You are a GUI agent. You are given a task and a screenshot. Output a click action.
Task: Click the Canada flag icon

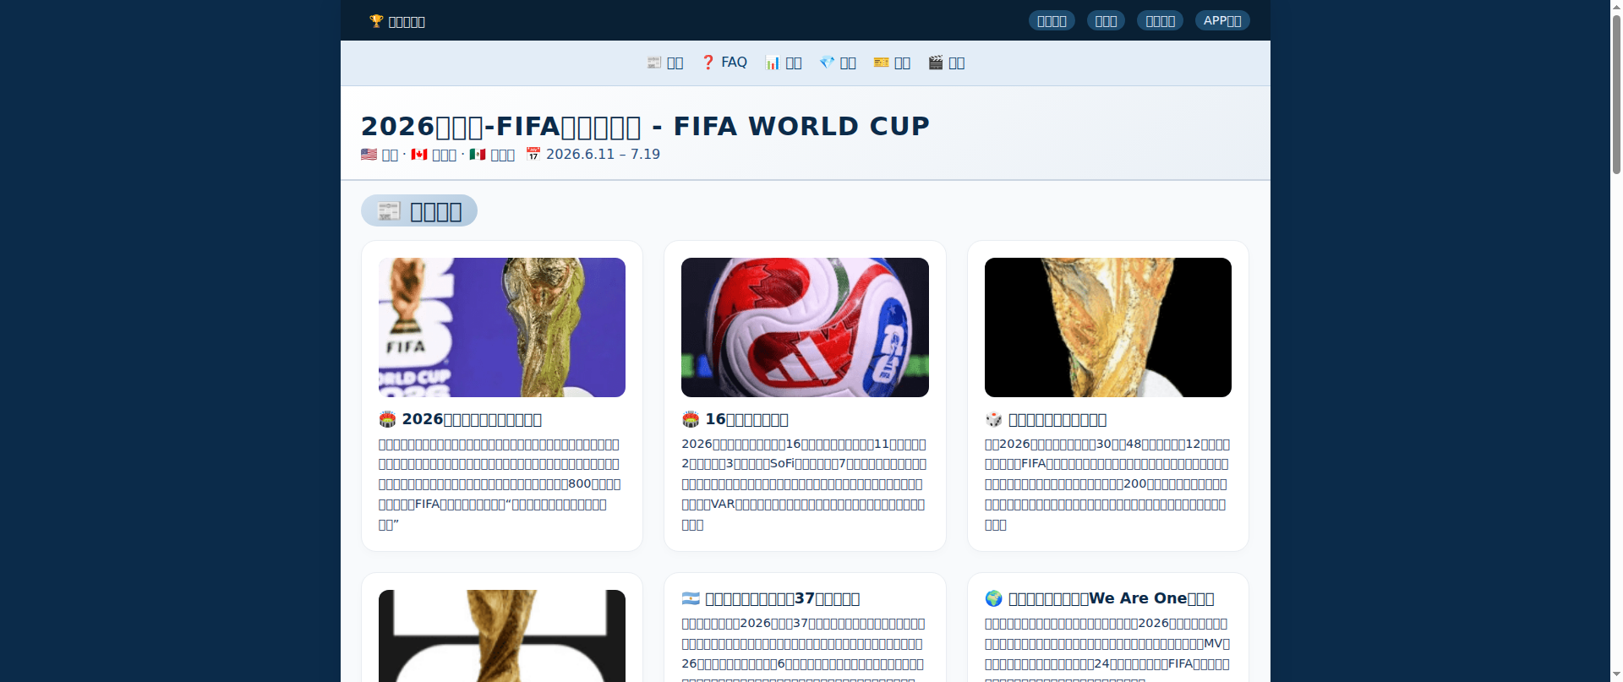click(x=419, y=154)
